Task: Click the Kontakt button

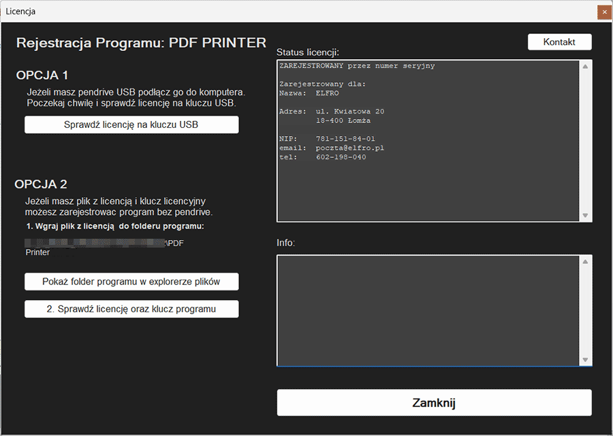Action: pyautogui.click(x=559, y=42)
